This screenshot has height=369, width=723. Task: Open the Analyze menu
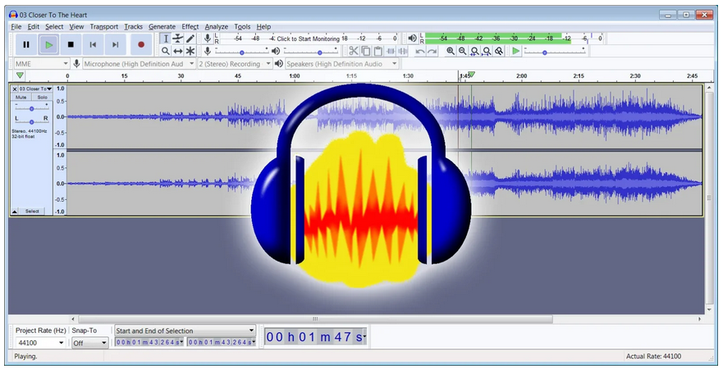[x=217, y=27]
